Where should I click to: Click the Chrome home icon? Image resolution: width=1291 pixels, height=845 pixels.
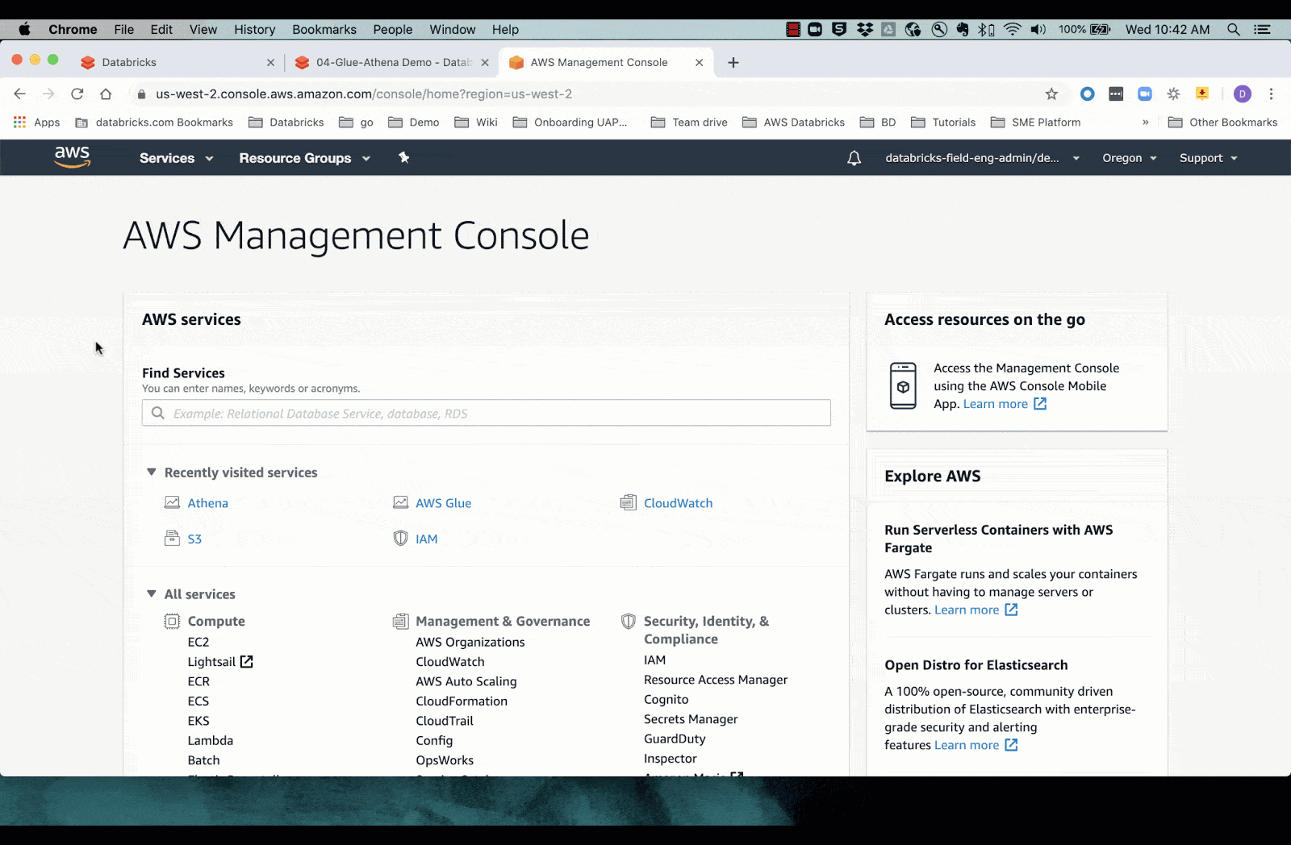point(106,94)
